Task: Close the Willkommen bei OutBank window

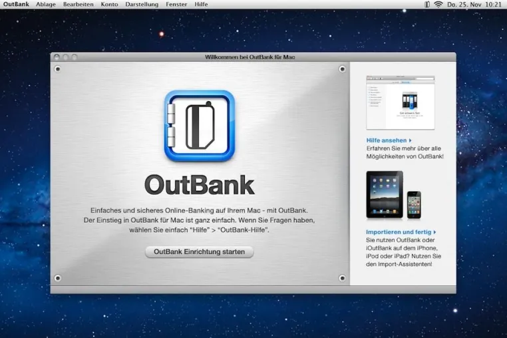Action: pos(57,57)
